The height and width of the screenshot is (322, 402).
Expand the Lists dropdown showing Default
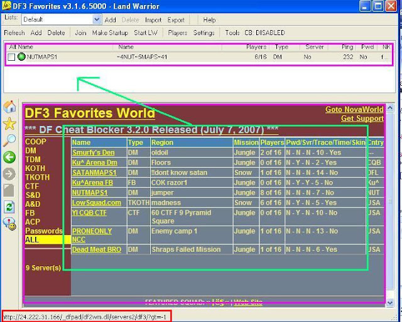[97, 19]
